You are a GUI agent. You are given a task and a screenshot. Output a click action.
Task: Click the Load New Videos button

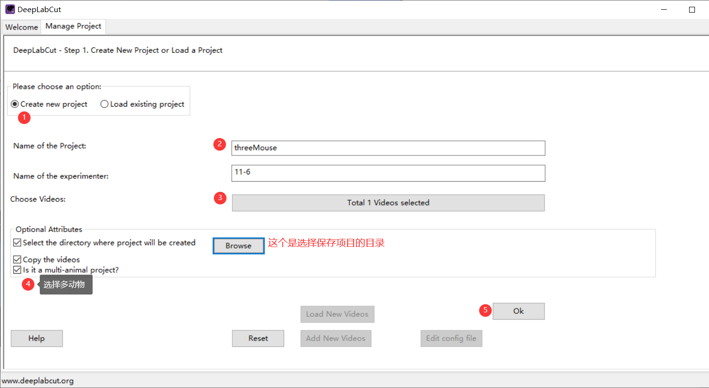point(337,314)
